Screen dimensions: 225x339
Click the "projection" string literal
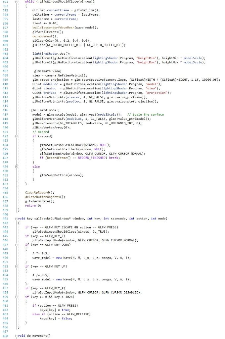157,93
